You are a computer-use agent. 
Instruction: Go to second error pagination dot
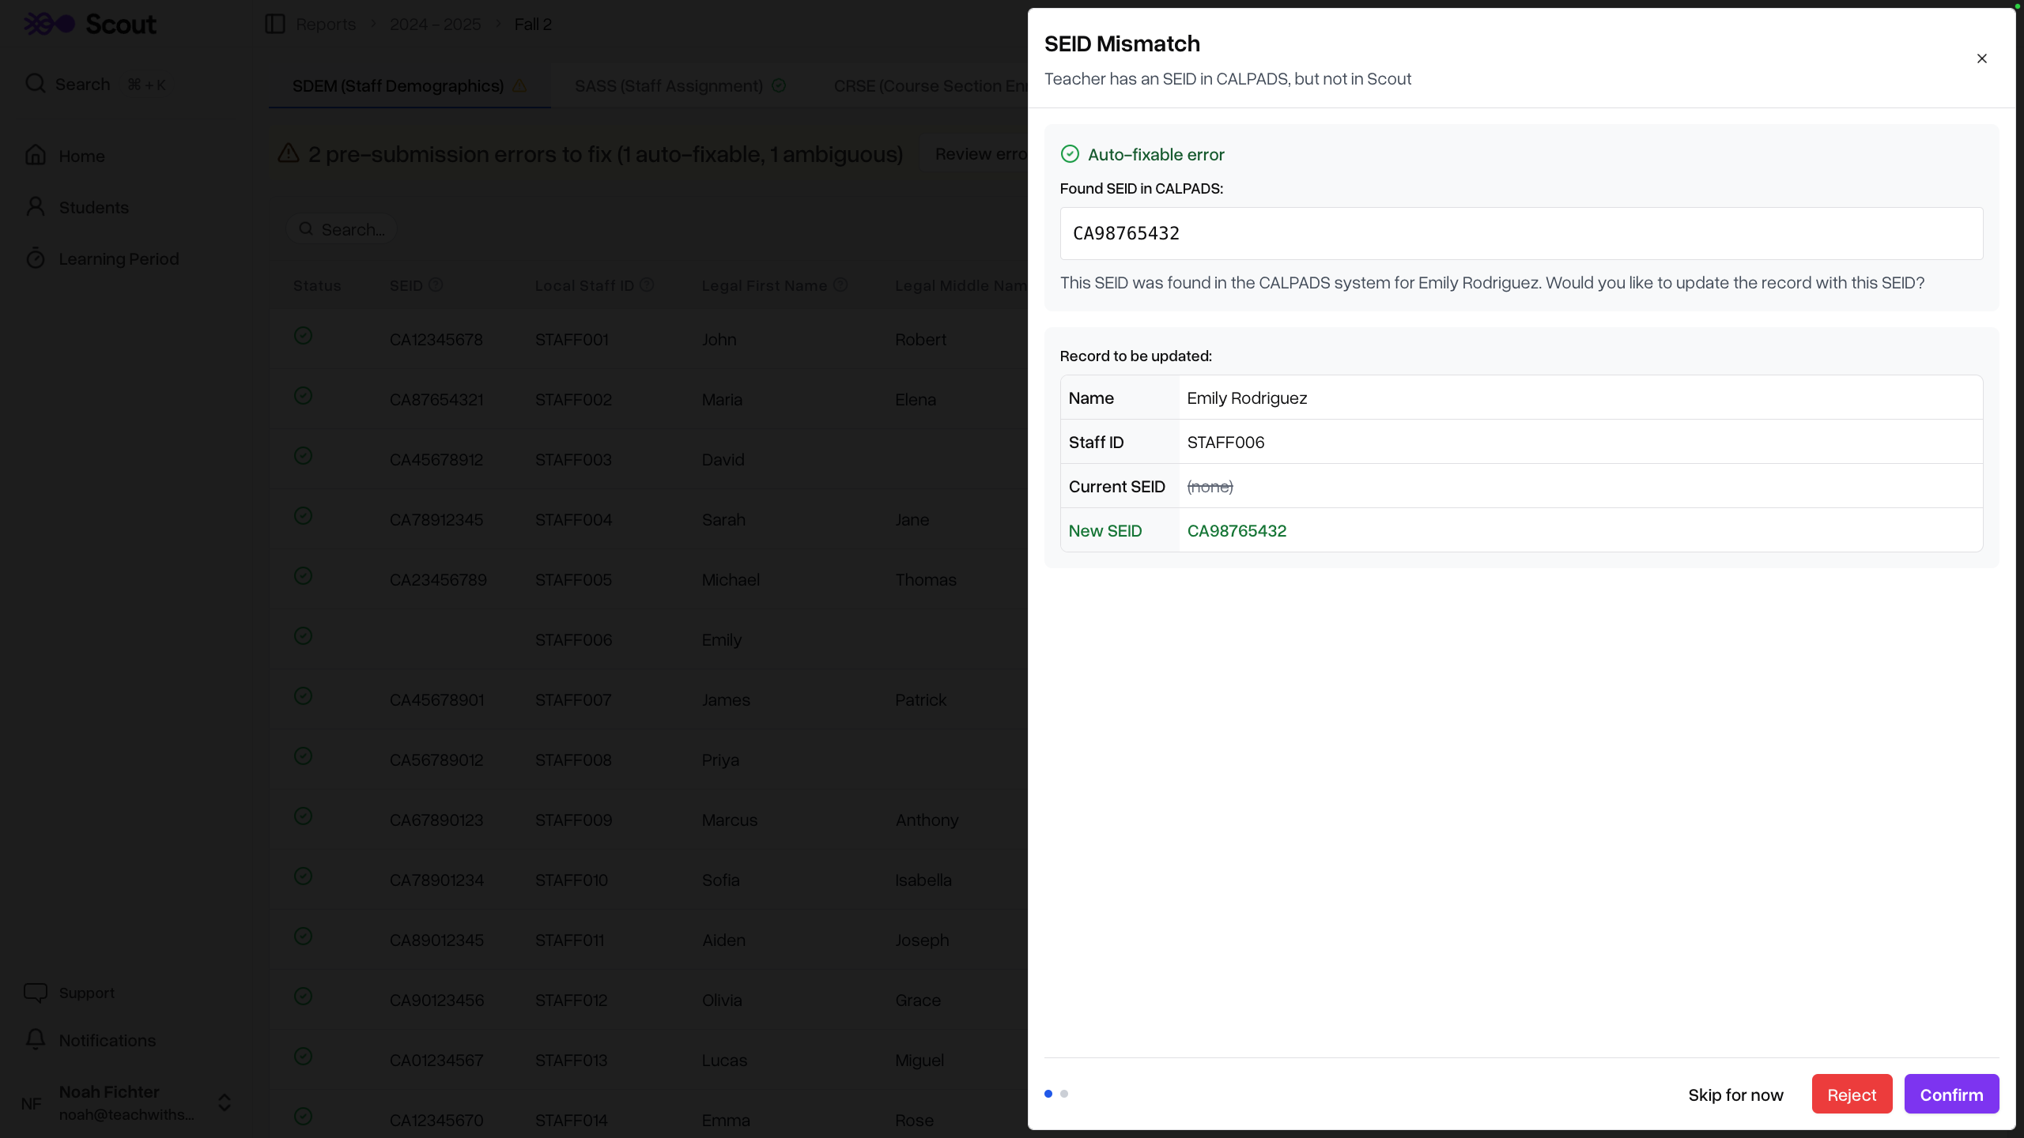pos(1064,1094)
